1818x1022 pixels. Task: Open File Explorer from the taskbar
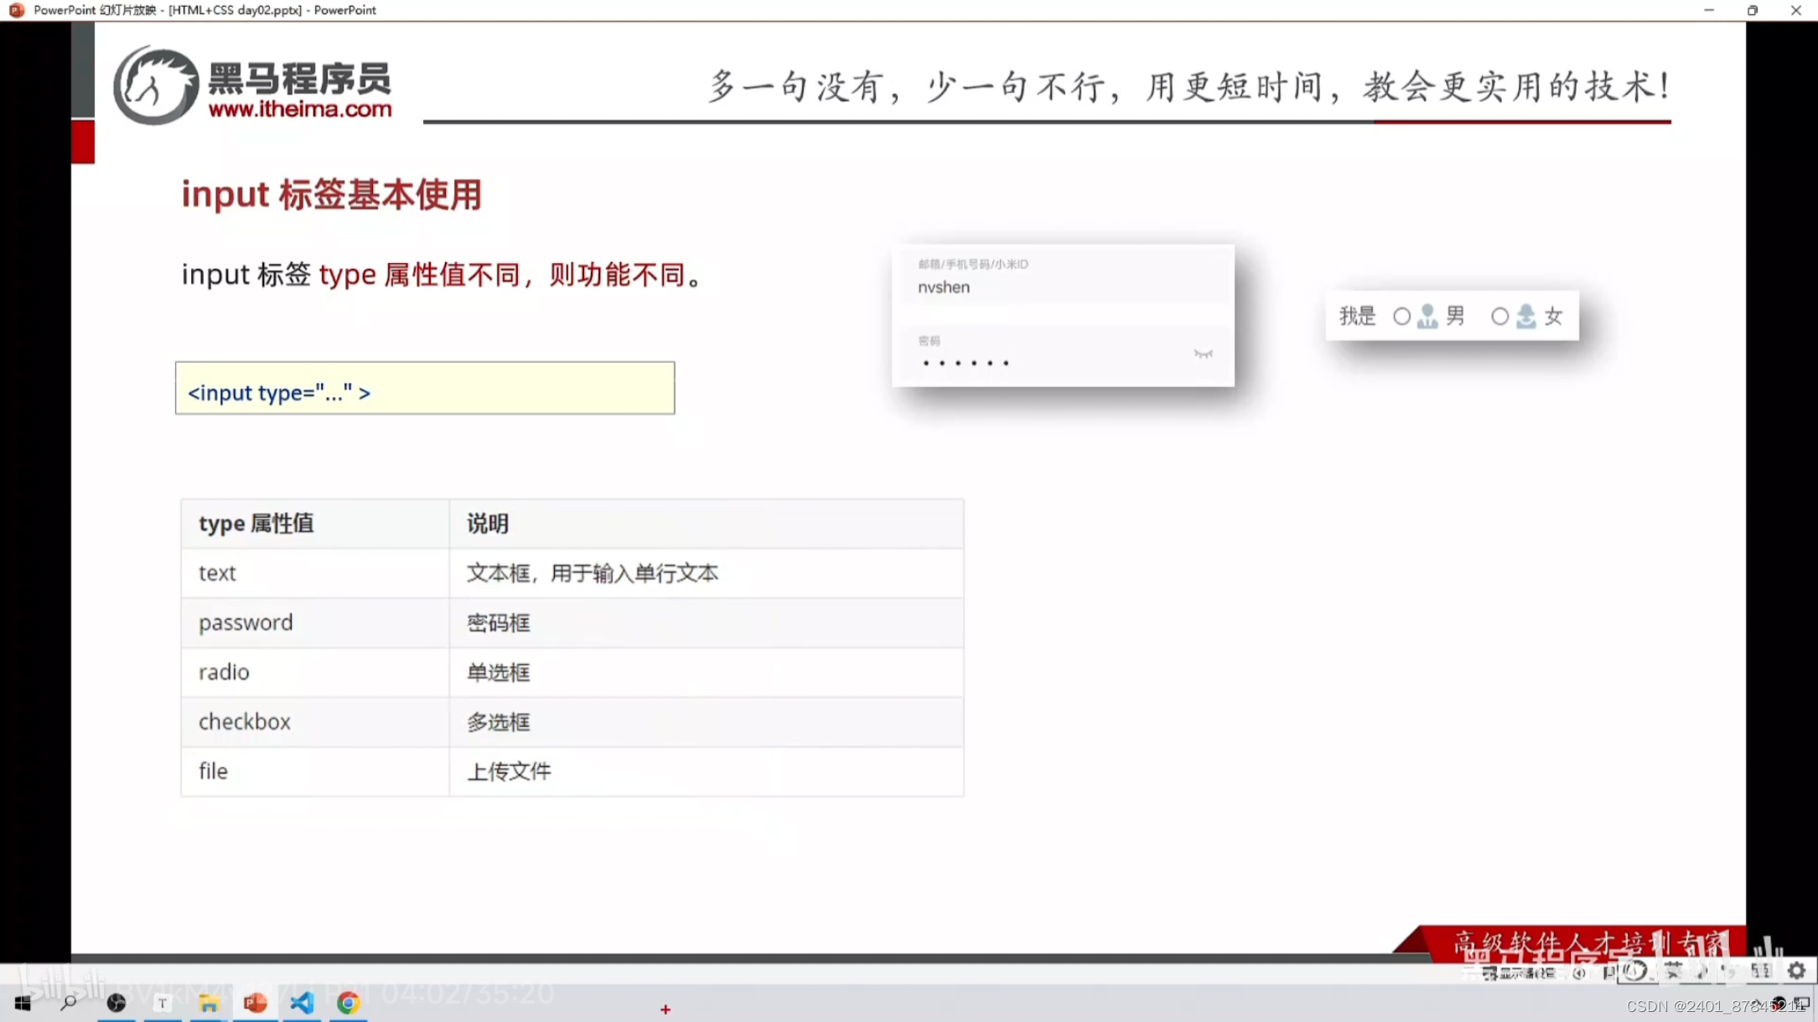coord(210,1003)
